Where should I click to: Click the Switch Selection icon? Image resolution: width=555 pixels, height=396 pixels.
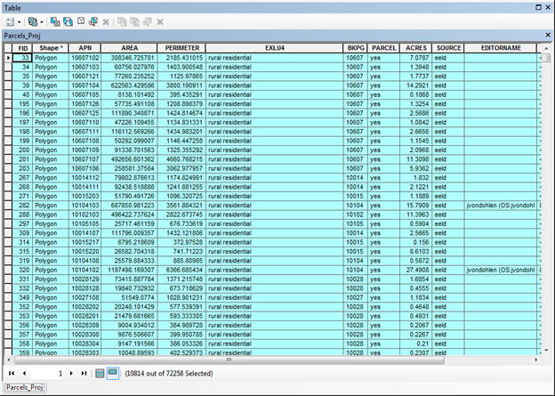point(66,20)
